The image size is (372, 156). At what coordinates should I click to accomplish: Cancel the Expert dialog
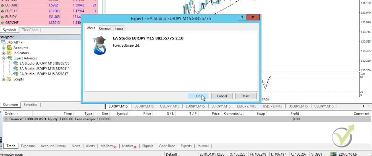point(222,96)
